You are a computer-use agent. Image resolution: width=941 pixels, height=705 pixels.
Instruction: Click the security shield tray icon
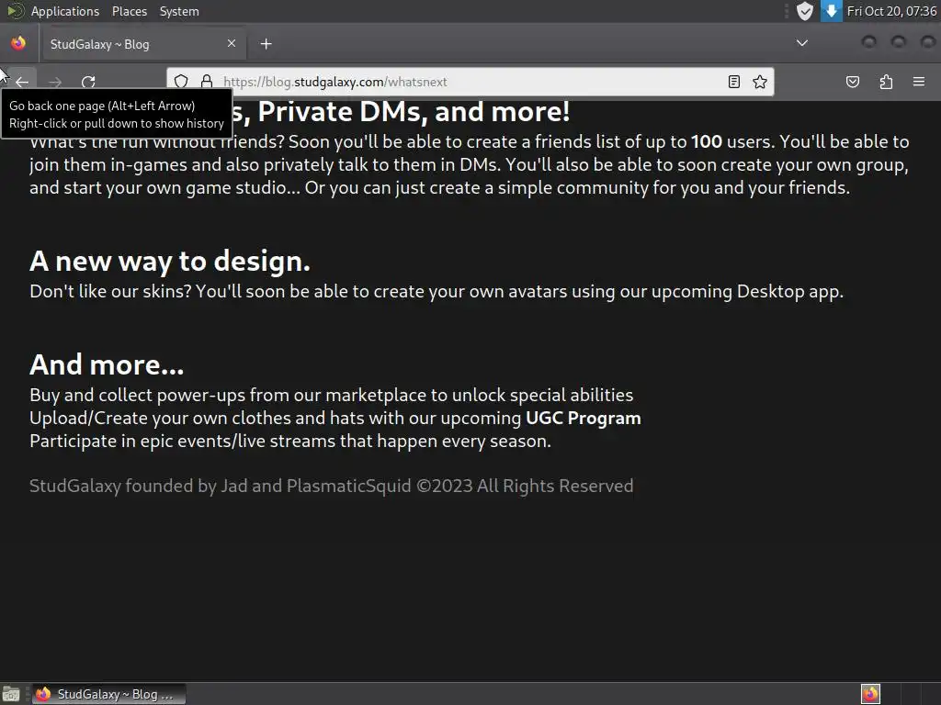[805, 11]
